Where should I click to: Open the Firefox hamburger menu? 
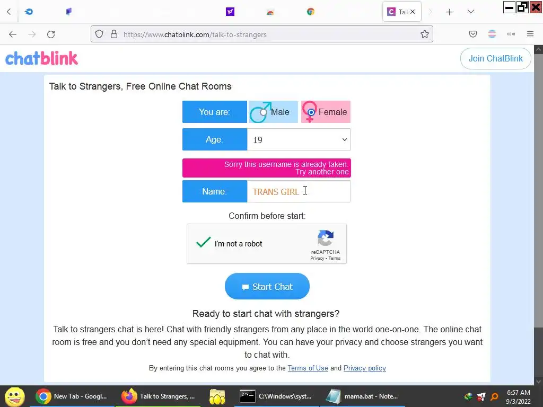(x=530, y=34)
